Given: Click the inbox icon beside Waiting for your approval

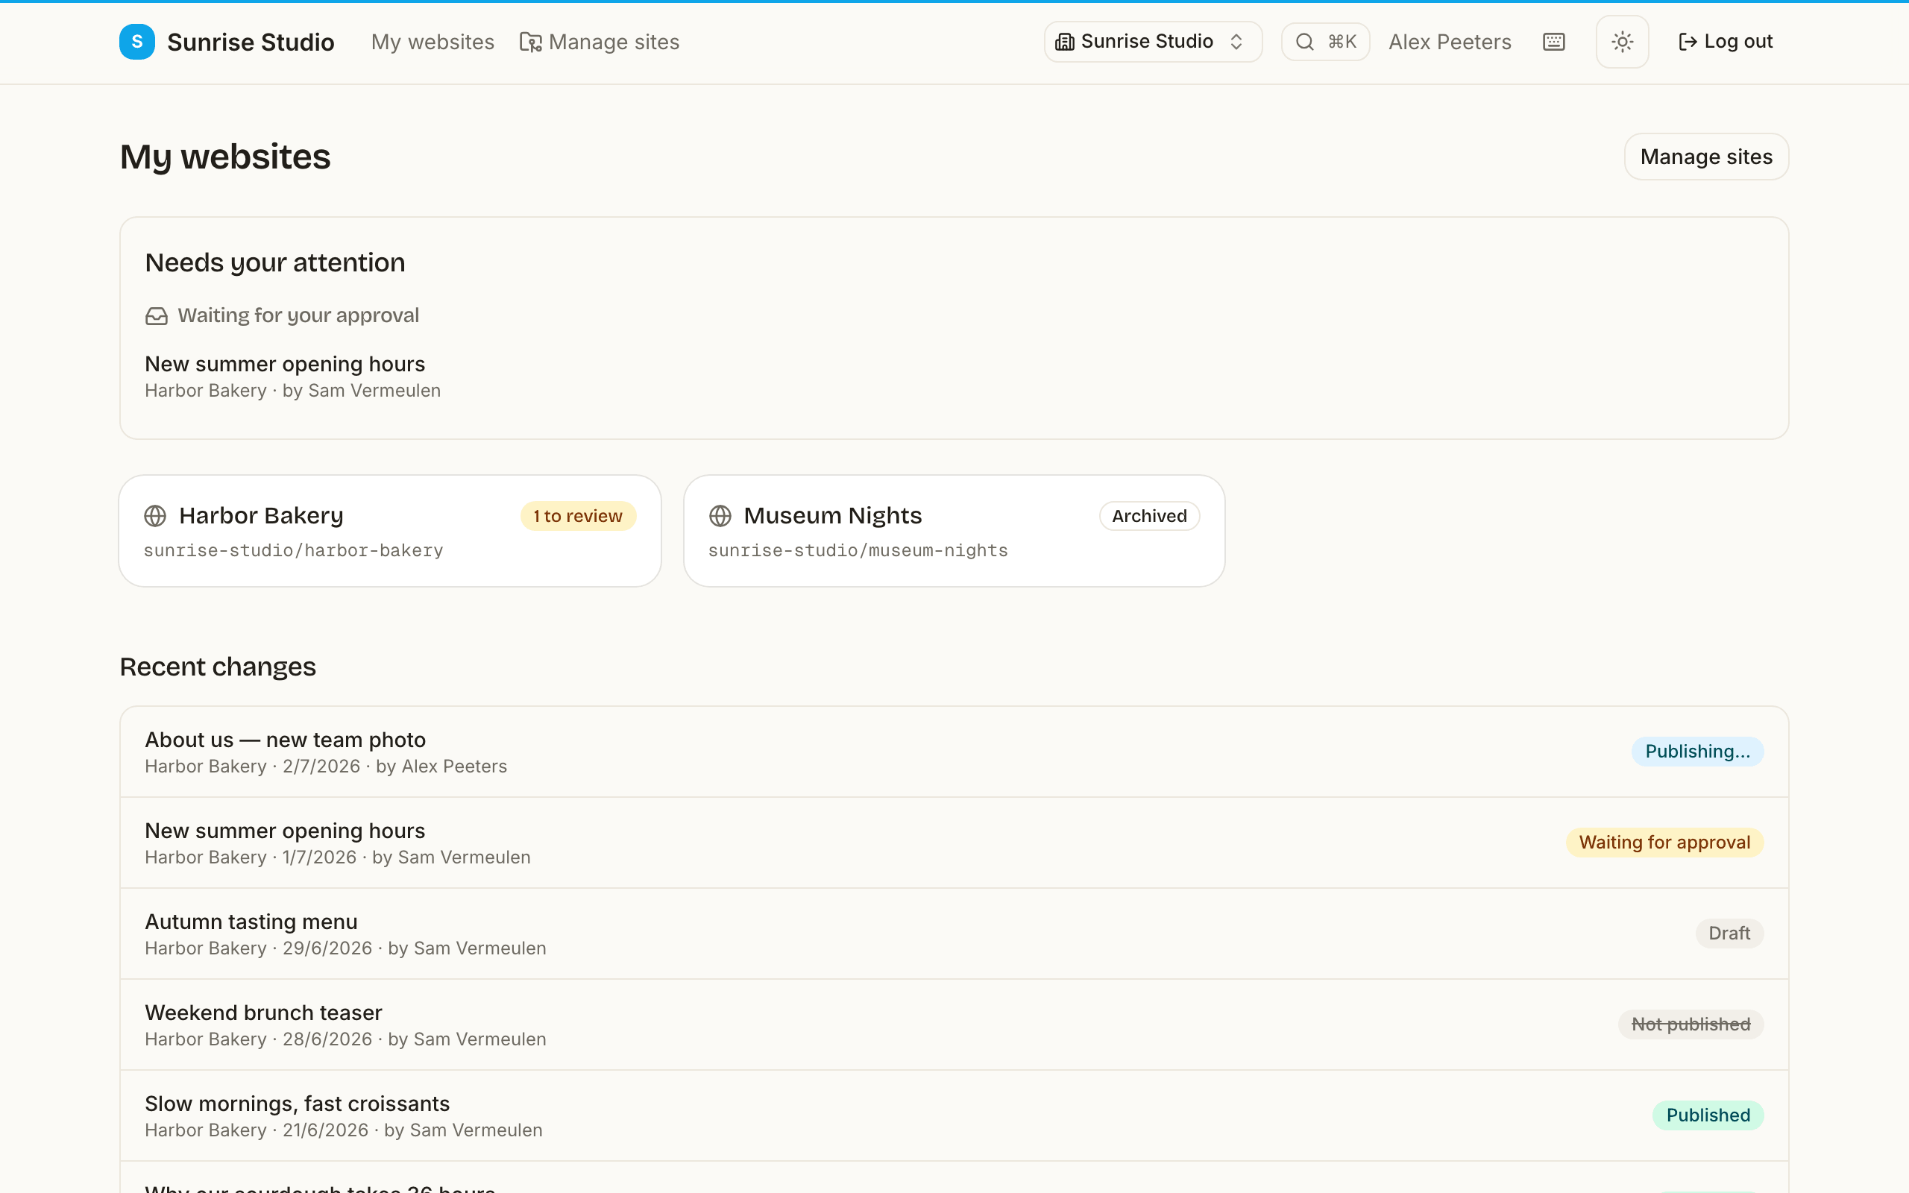Looking at the screenshot, I should (x=156, y=316).
